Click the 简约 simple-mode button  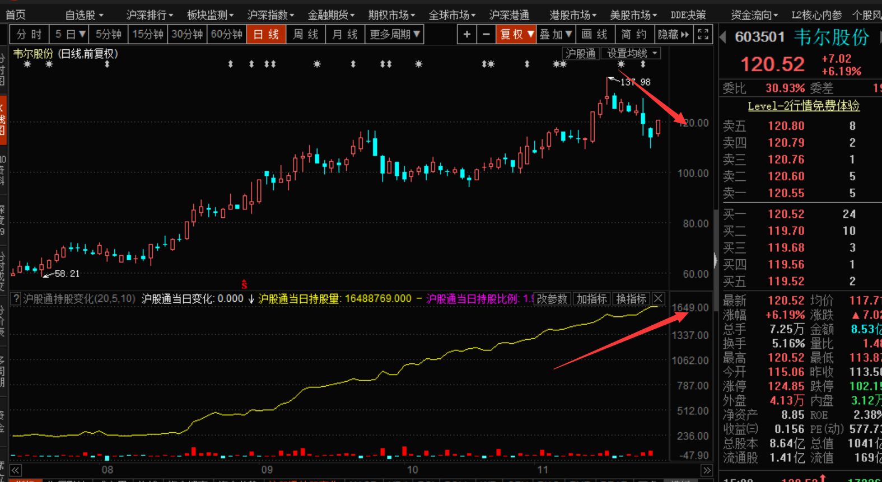tap(634, 35)
